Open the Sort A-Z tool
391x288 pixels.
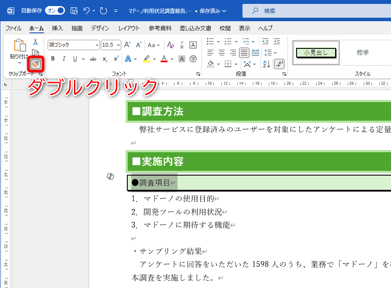pyautogui.click(x=266, y=64)
